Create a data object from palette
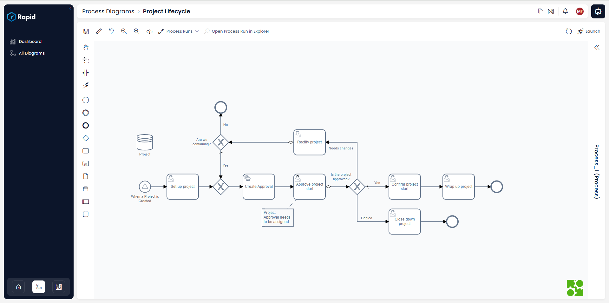The height and width of the screenshot is (303, 609). click(86, 176)
